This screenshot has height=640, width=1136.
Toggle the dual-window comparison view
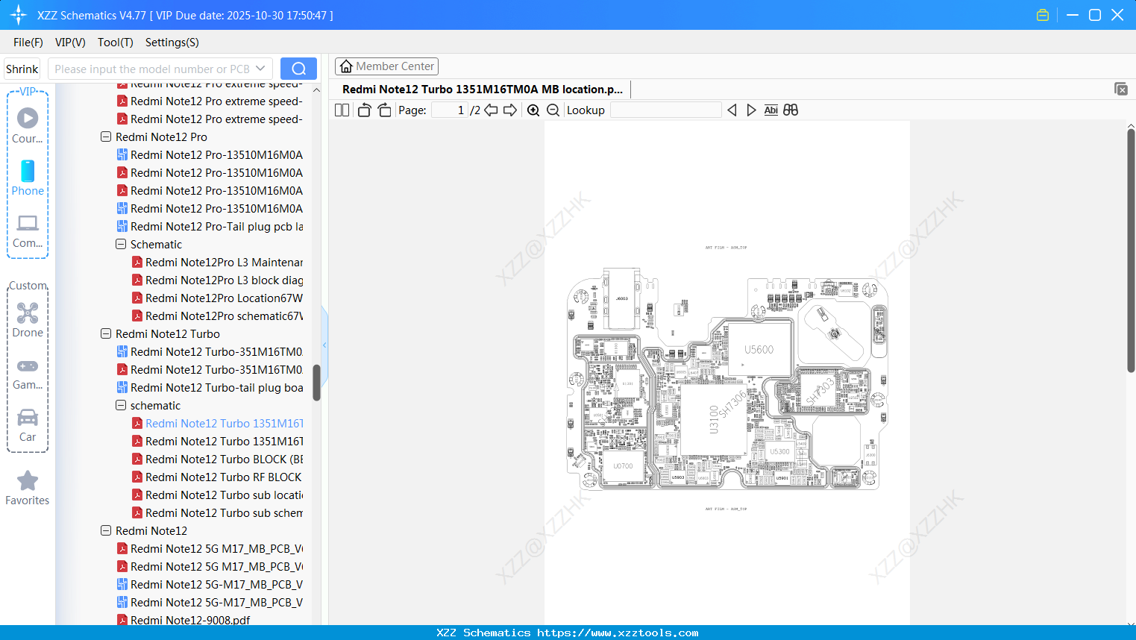coord(790,110)
